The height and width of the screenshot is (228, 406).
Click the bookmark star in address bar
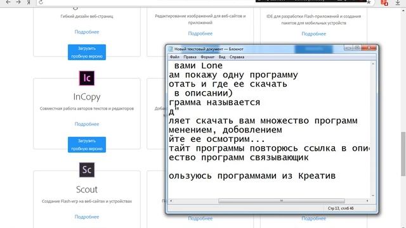369,3
